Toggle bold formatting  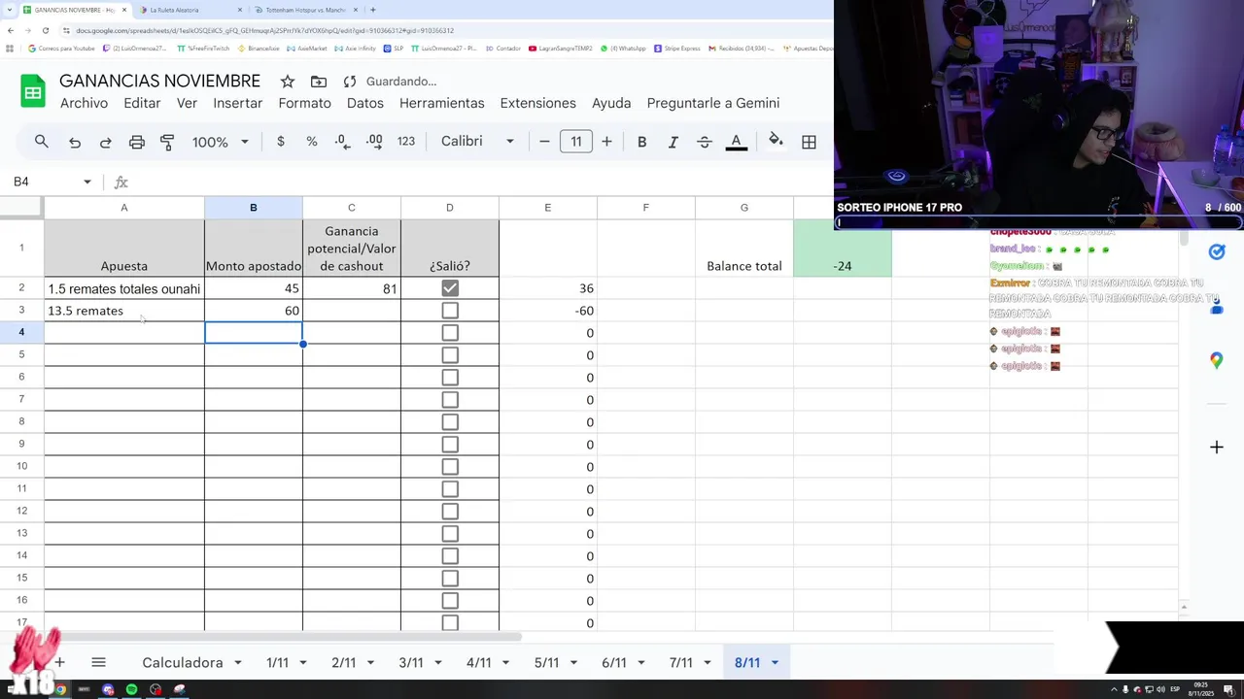point(641,142)
